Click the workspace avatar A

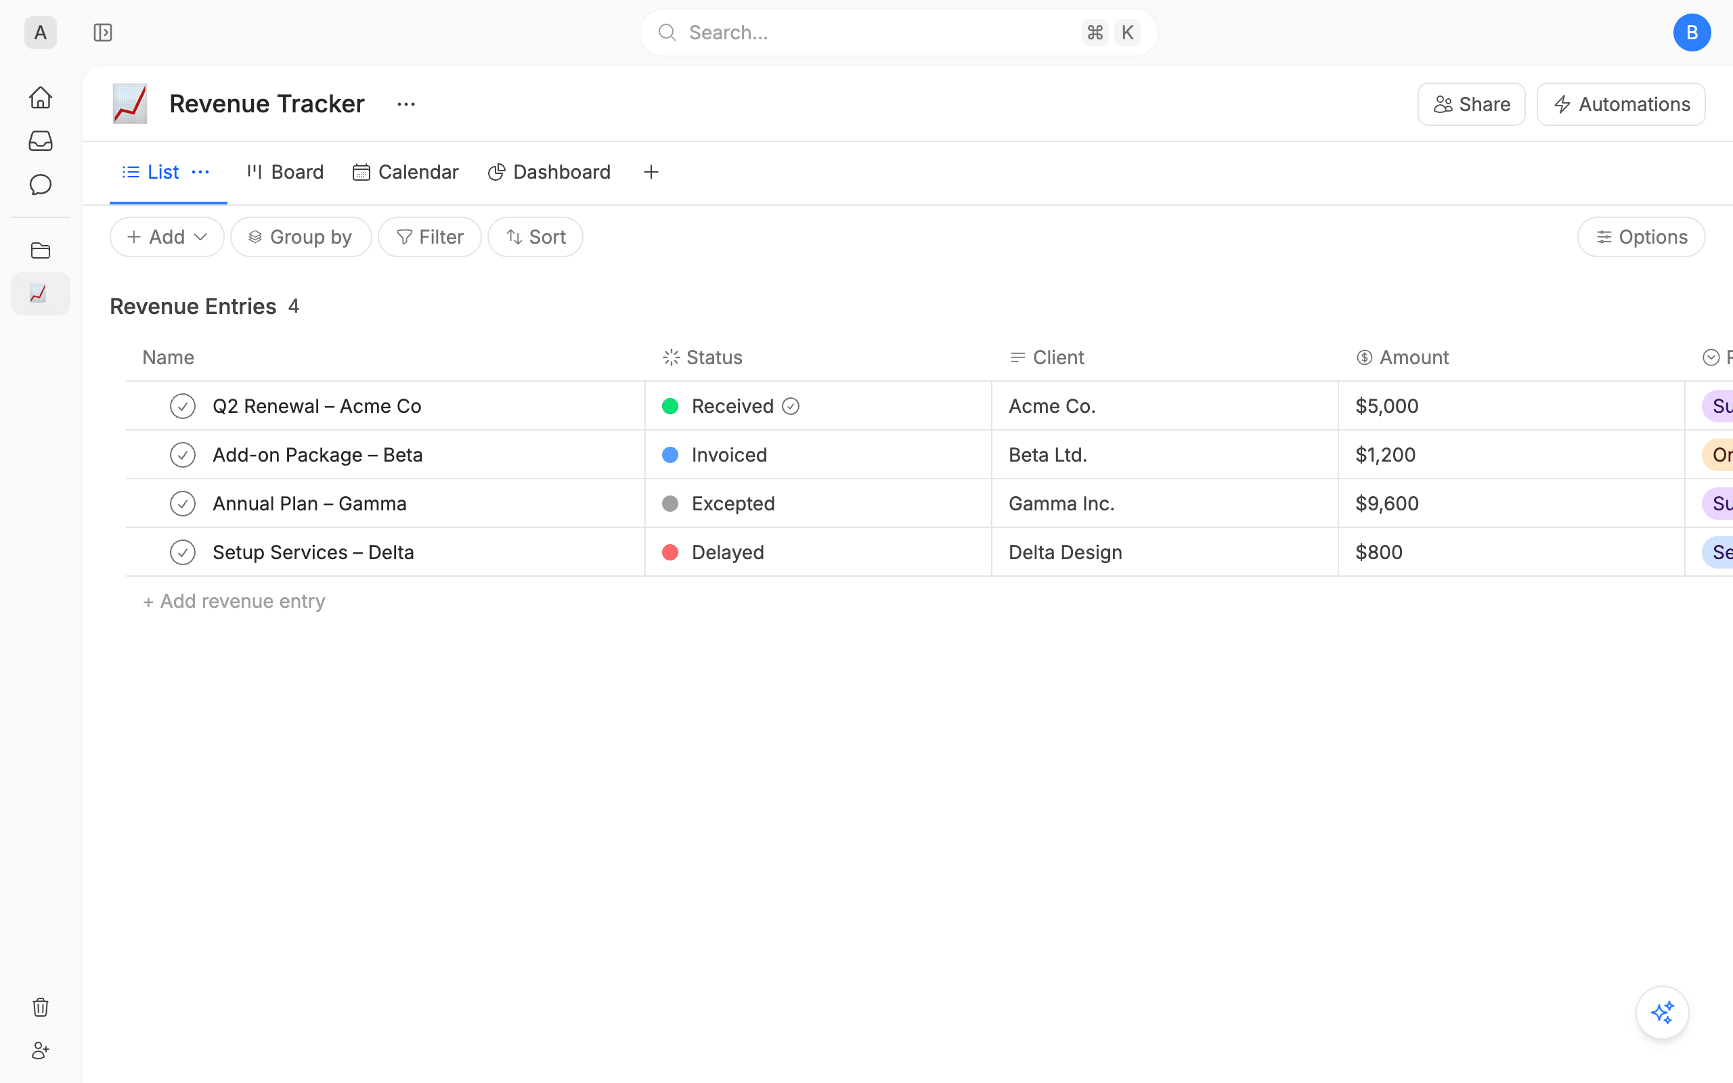pos(40,32)
